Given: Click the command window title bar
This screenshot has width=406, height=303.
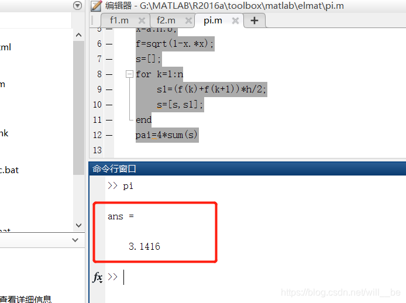Looking at the screenshot, I should point(247,169).
